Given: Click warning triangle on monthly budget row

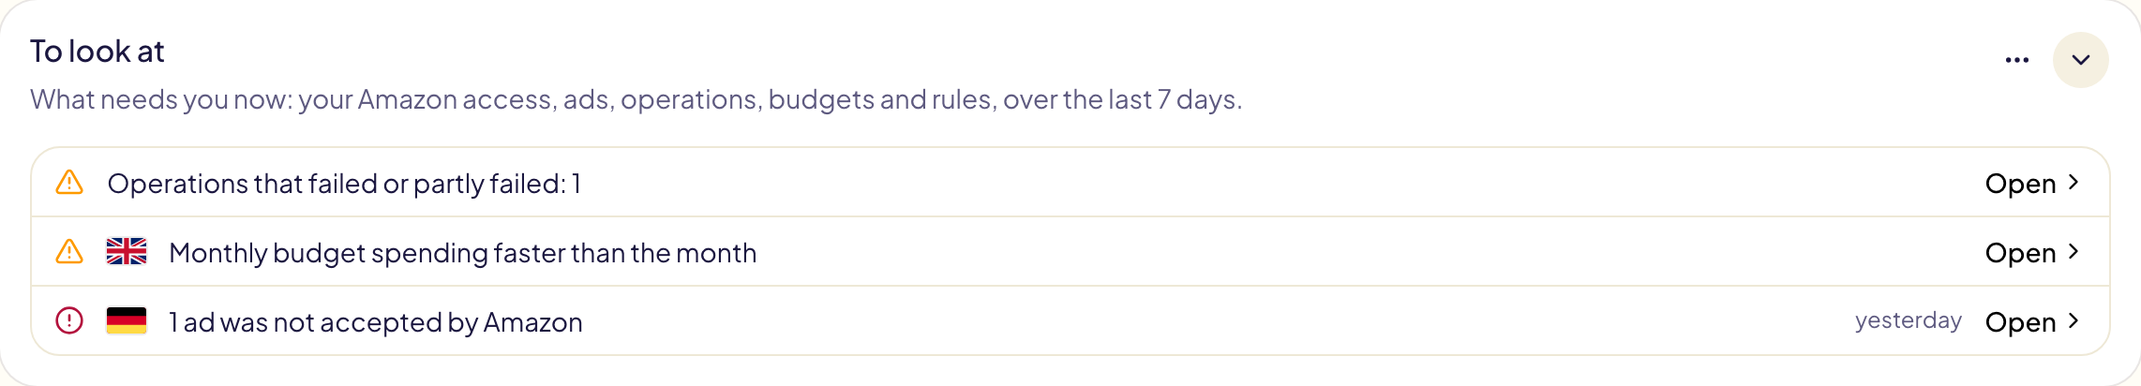Looking at the screenshot, I should click(x=69, y=251).
